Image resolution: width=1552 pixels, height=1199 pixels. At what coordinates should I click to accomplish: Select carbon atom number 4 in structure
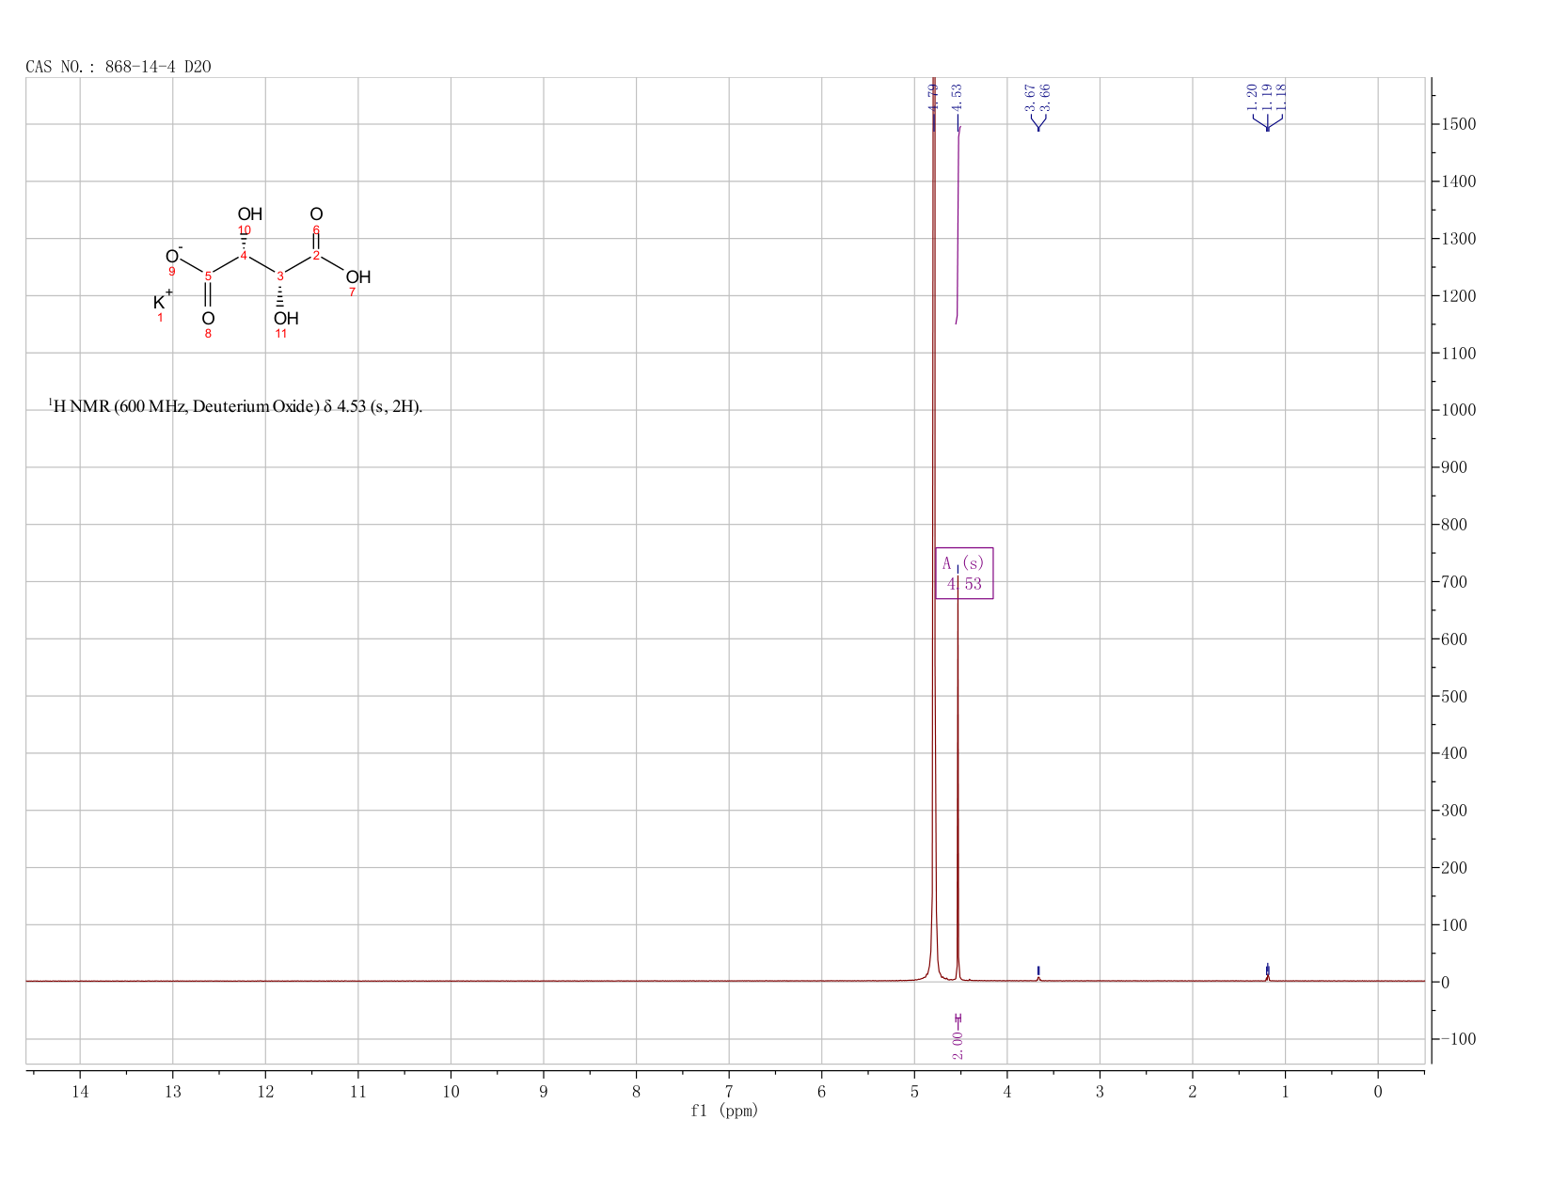pos(244,256)
